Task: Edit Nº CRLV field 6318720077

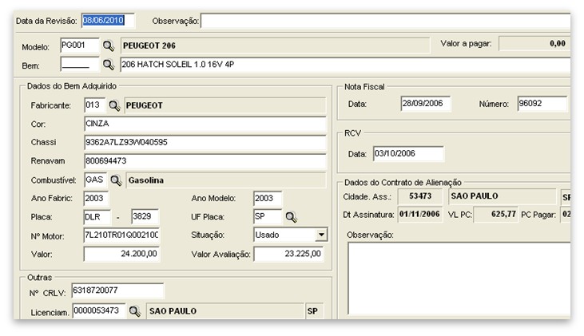Action: click(x=117, y=291)
